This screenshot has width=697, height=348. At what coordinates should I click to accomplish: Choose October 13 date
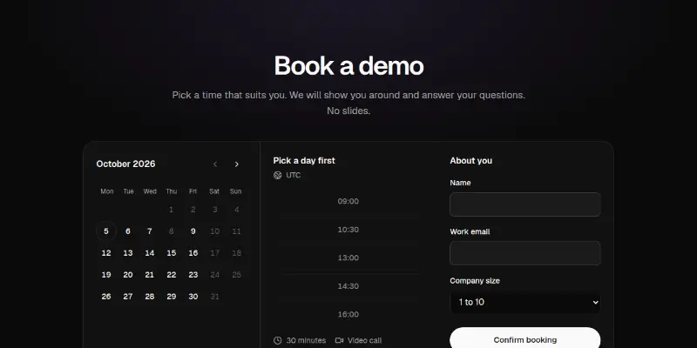pos(128,253)
